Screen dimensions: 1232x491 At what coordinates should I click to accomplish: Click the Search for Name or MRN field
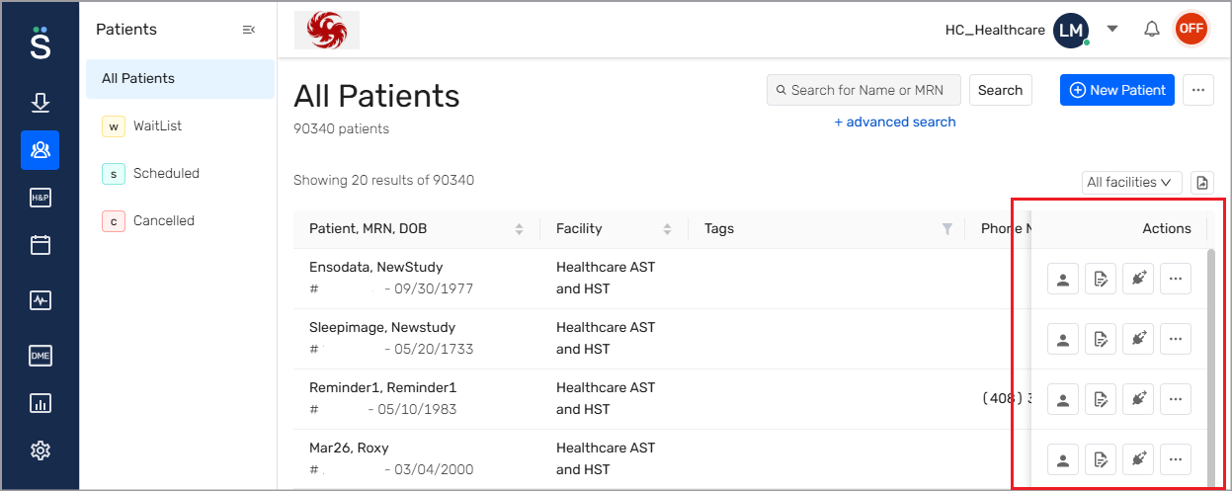click(x=863, y=90)
